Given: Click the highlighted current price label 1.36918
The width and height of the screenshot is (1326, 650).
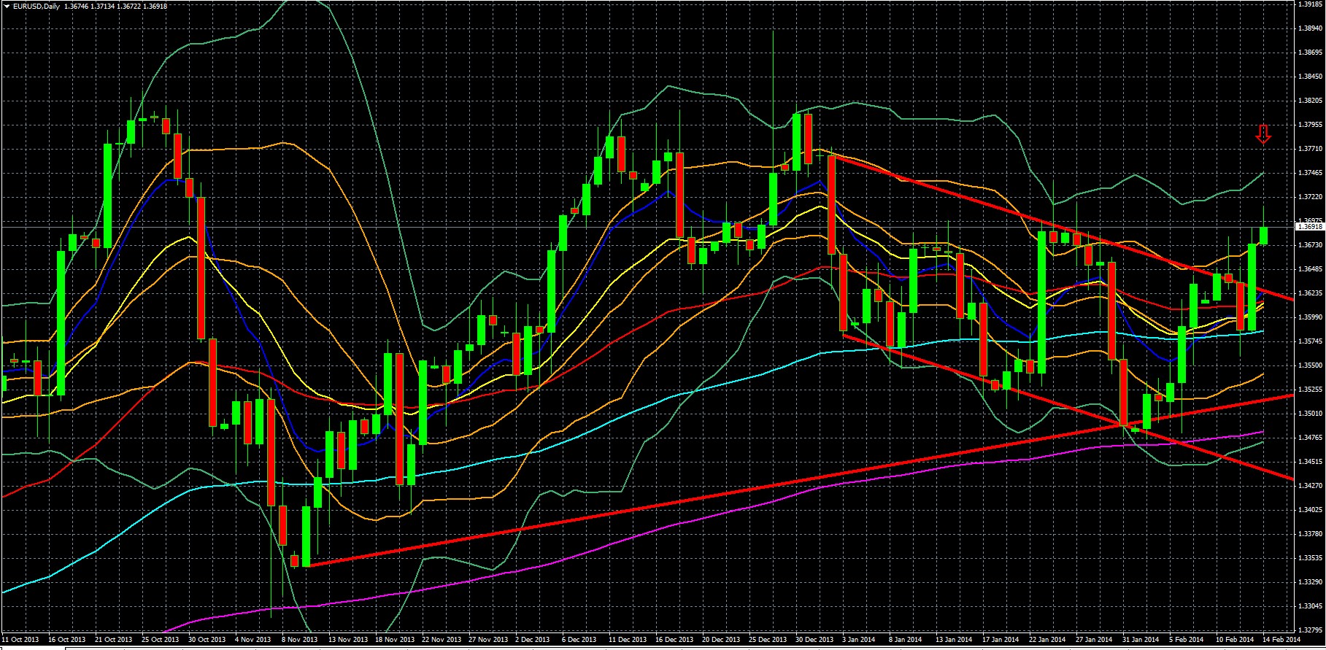Looking at the screenshot, I should pyautogui.click(x=1310, y=227).
